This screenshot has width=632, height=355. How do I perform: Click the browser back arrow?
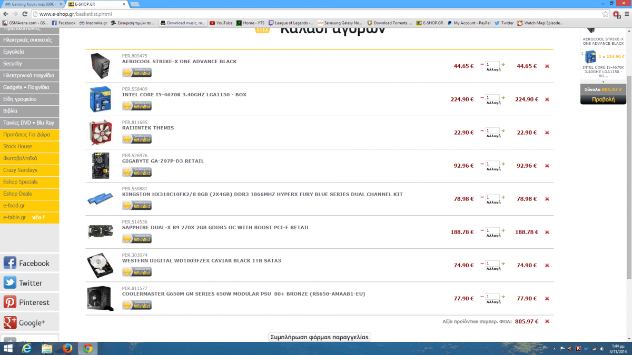5,14
